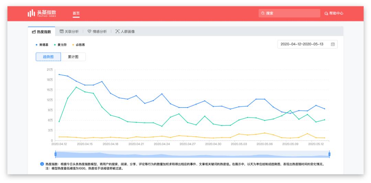Click the 2020.04.15 x-axis date label
371x183 pixels.
85,144
